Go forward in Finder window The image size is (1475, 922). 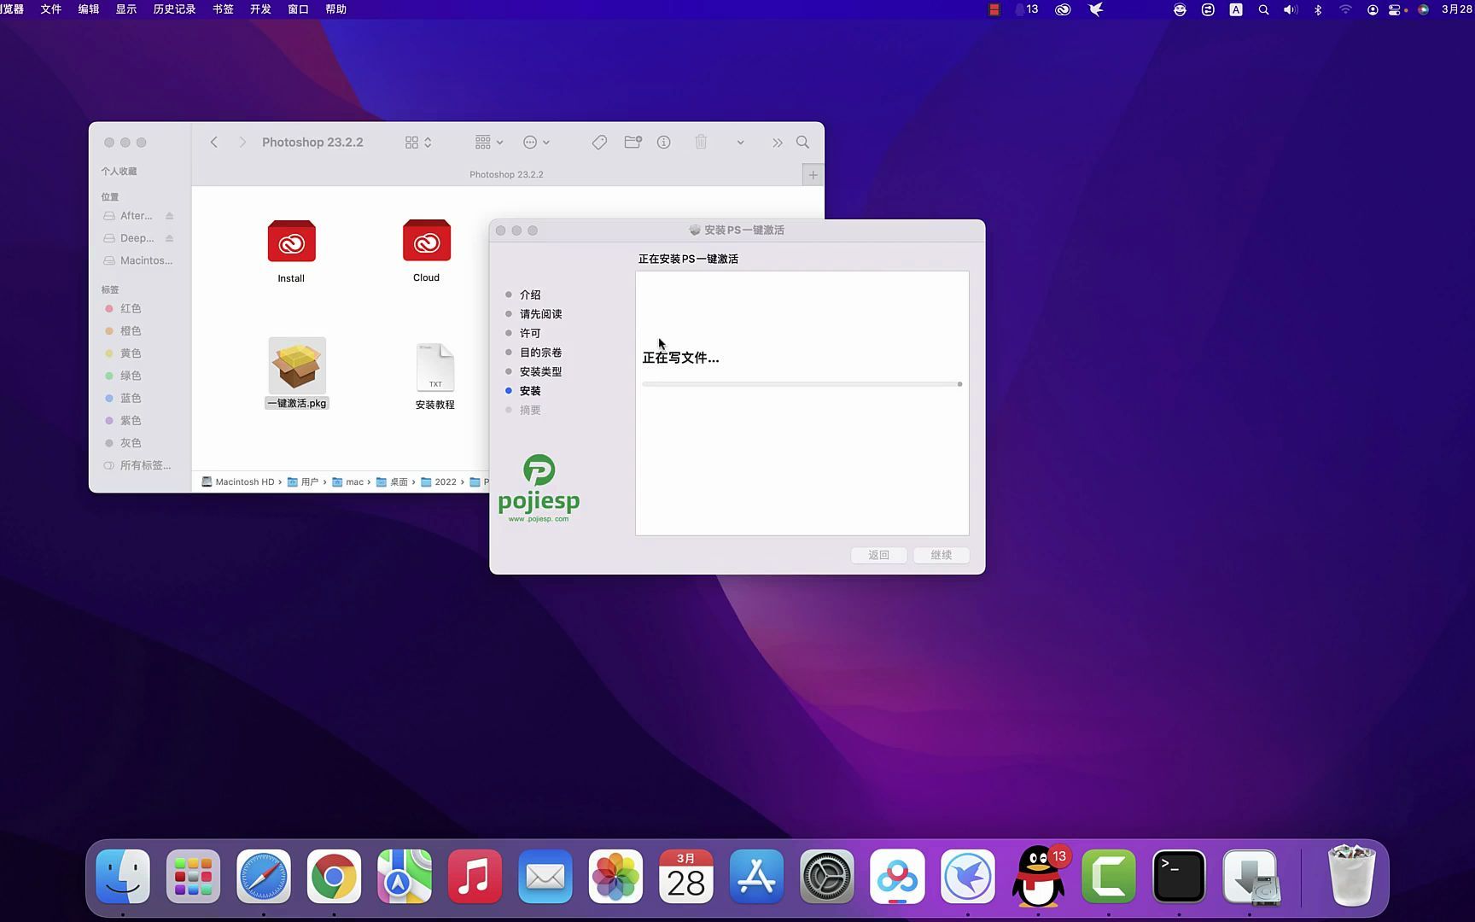tap(242, 143)
